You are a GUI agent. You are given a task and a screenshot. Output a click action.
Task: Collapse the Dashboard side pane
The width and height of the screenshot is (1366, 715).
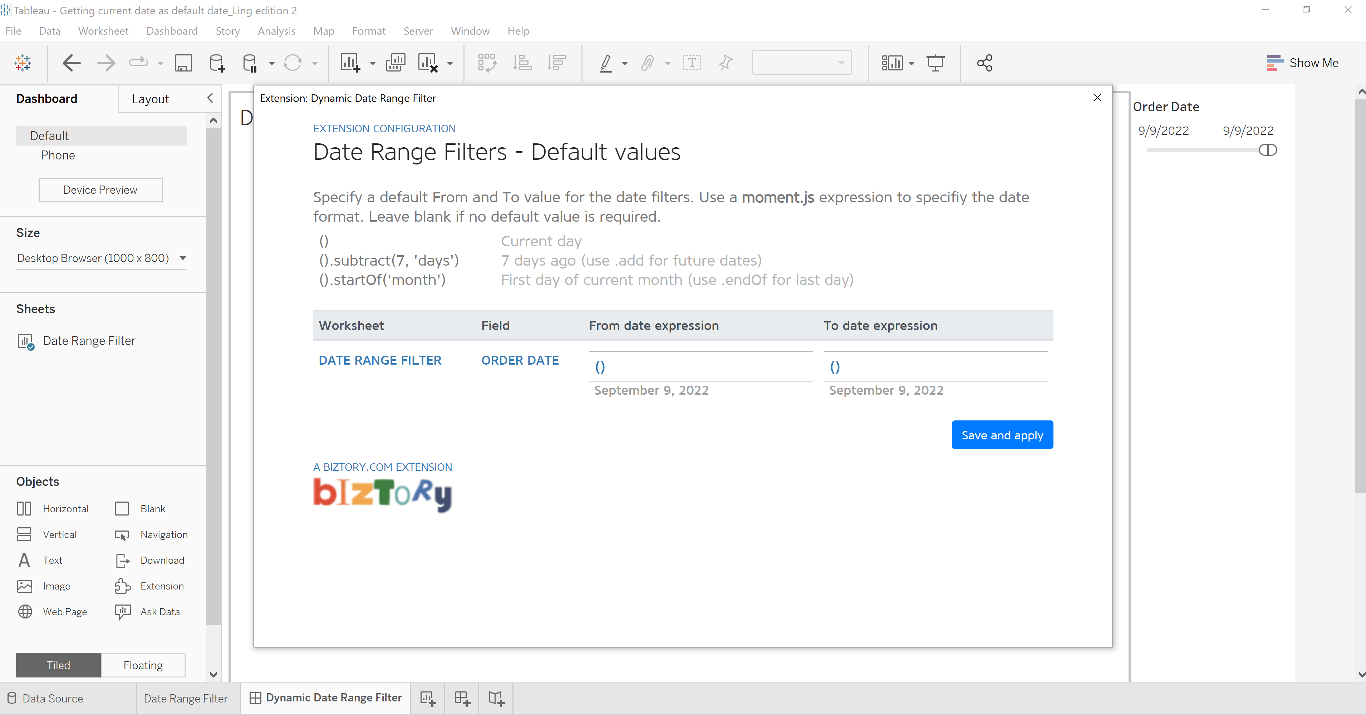pyautogui.click(x=211, y=98)
